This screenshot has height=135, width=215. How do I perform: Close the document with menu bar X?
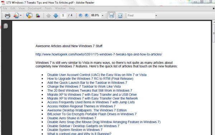214,9
